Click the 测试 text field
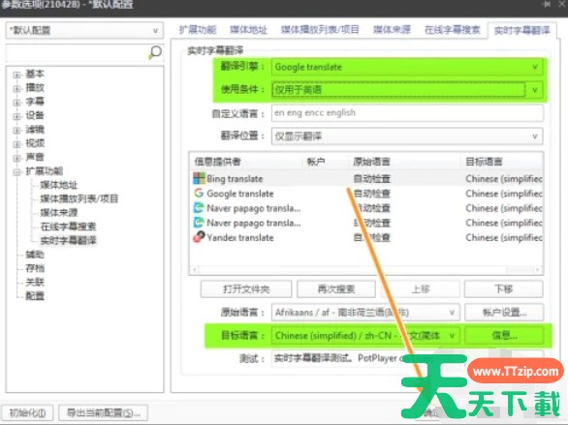Image resolution: width=568 pixels, height=425 pixels. [407, 358]
